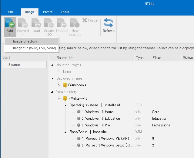Select 1. Microsoft Windows PE (x64) row
194x158 pixels.
tap(105, 139)
